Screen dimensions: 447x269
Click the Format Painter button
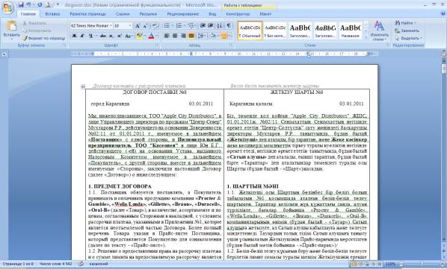(x=44, y=38)
